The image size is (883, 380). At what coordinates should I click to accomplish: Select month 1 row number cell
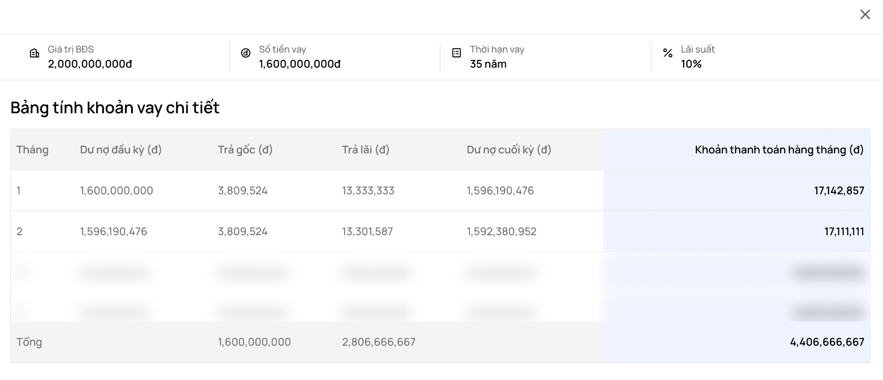click(x=19, y=190)
